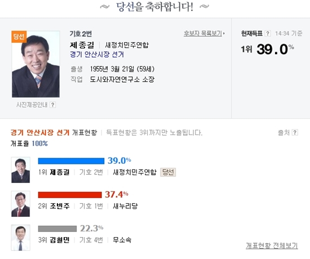Click the help icon beside 사진제공안내
The width and height of the screenshot is (310, 259).
point(52,105)
